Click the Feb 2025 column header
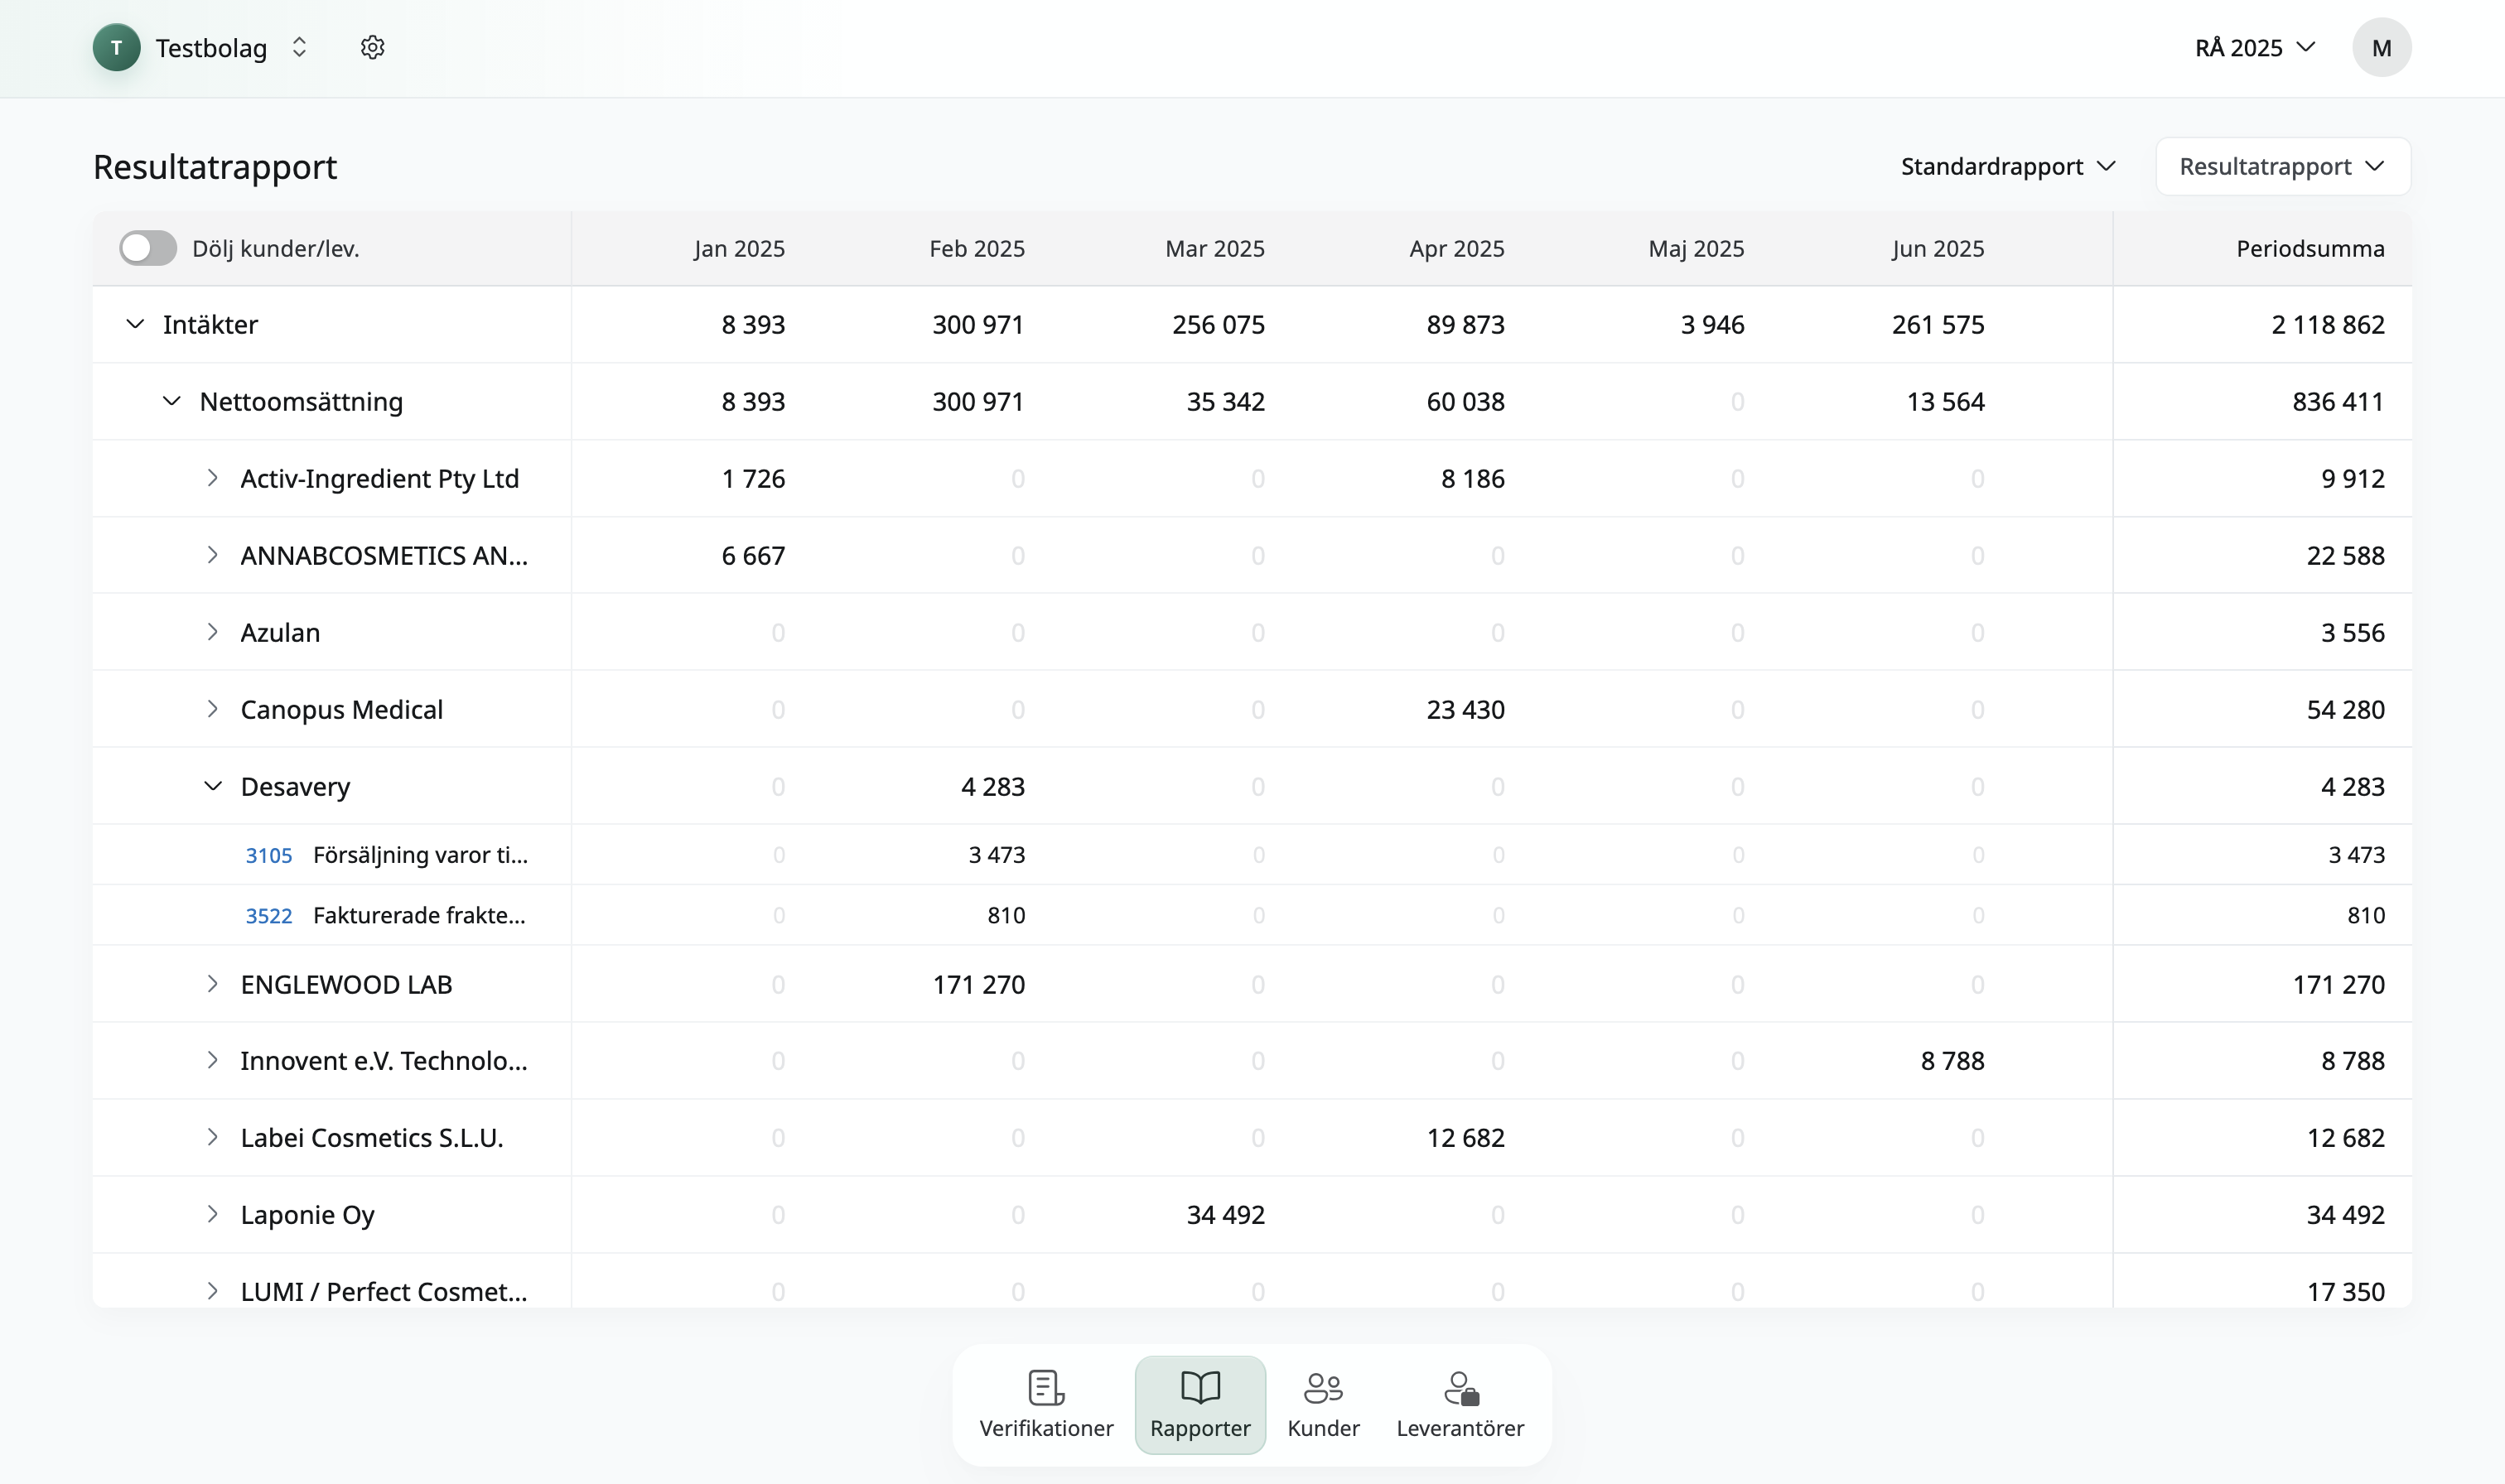The image size is (2505, 1484). click(x=977, y=248)
